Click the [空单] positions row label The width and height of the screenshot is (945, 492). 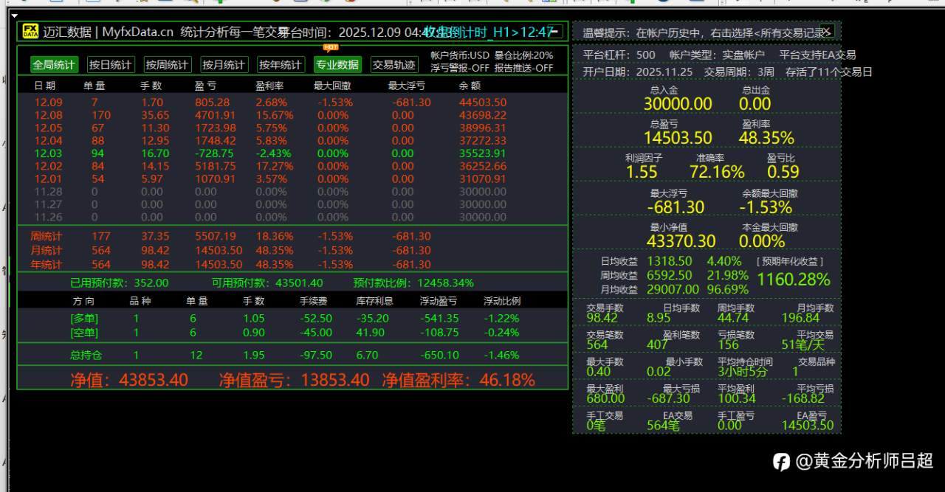84,332
